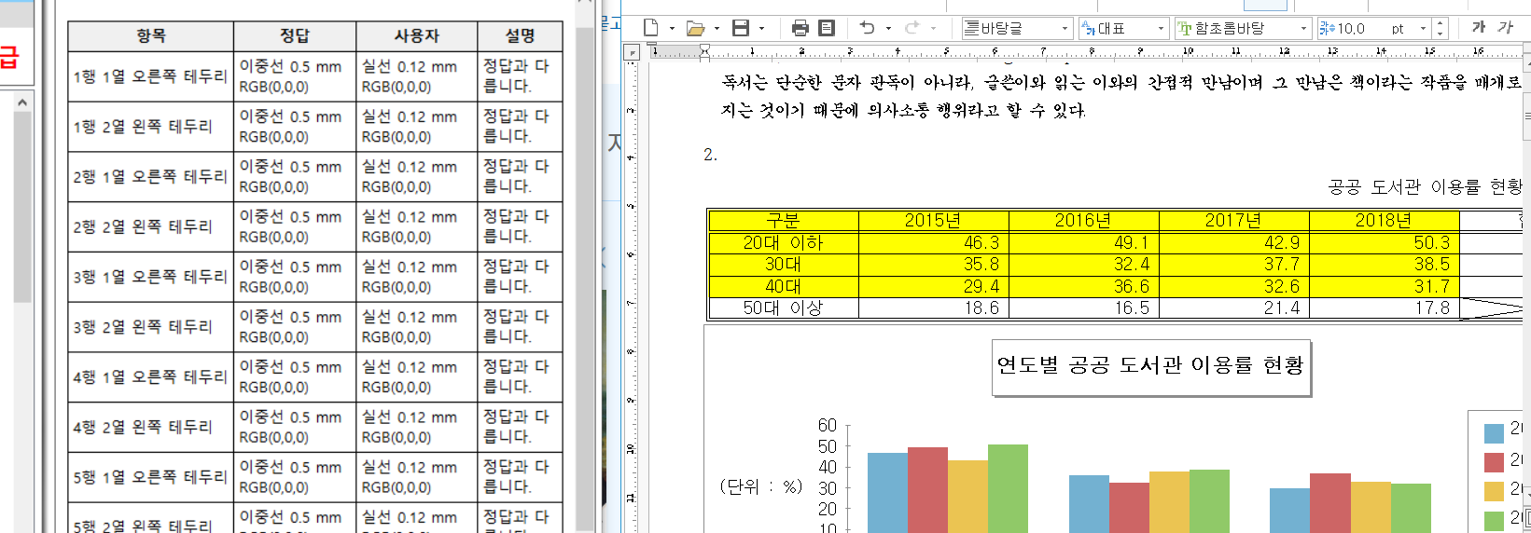Click the scroll up arrow in the left panel

point(22,102)
